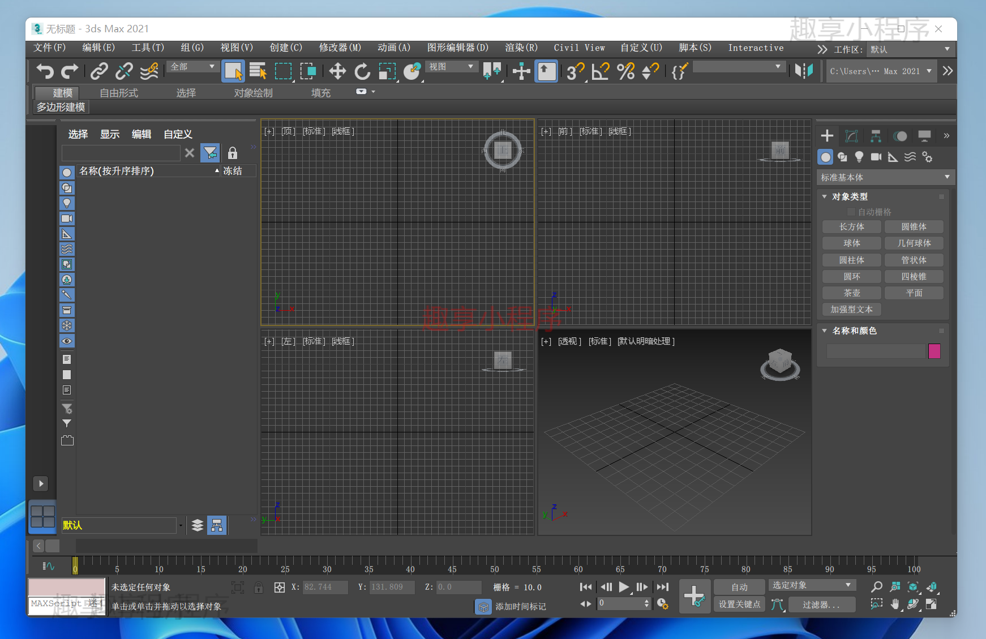Open the Create tab plus icon
986x639 pixels.
pos(827,136)
